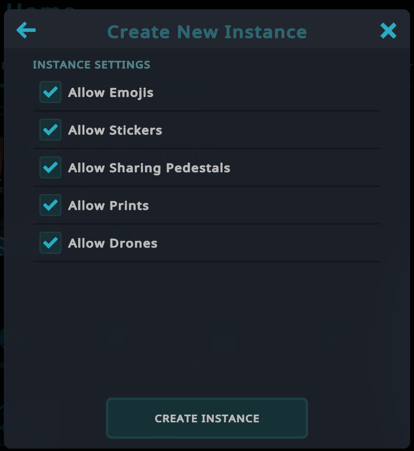The width and height of the screenshot is (414, 451).
Task: Click the "Instance Settings" section header
Action: point(91,65)
